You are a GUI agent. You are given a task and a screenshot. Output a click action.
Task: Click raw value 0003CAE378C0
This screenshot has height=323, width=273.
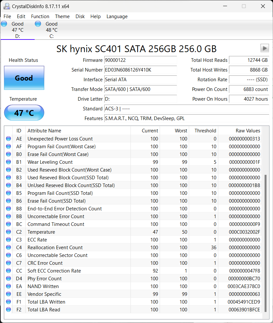(x=244, y=286)
